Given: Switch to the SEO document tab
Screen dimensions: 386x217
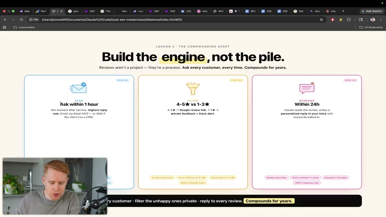Looking at the screenshot, I should click(251, 11).
